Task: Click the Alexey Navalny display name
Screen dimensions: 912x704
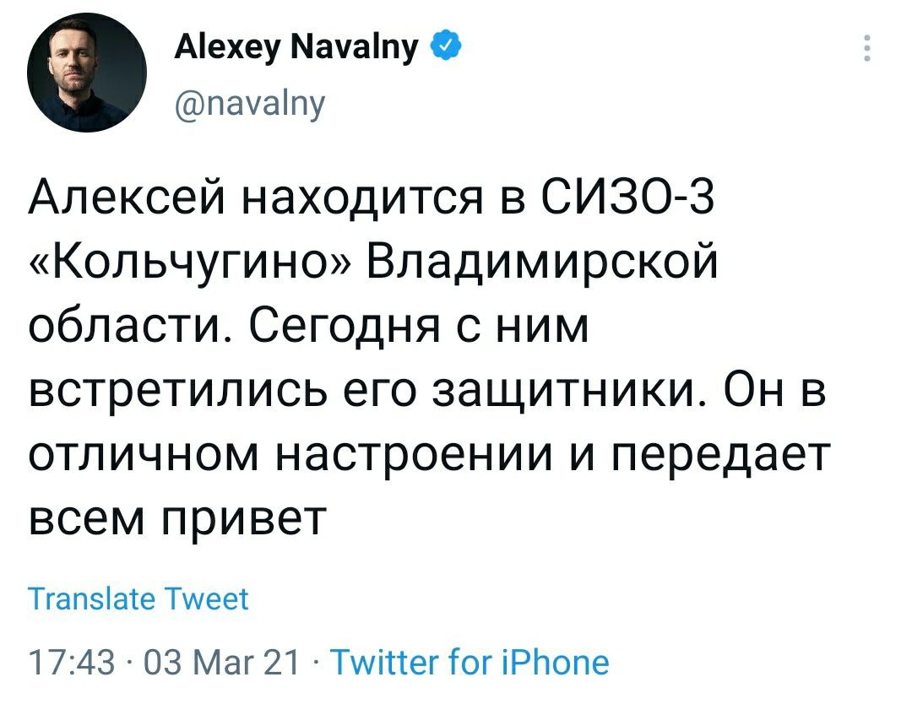Action: (296, 46)
